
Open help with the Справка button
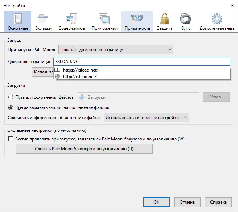[218, 202]
